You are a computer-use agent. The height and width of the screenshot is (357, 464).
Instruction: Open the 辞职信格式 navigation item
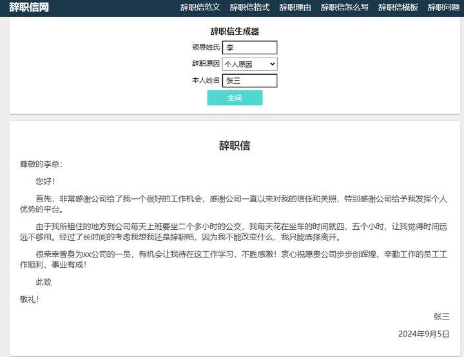pyautogui.click(x=250, y=7)
